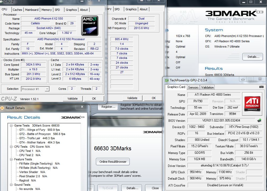Screen dimensions: 267x191
Task: Click the GPU-Z screenshot camera icon
Action: pos(261,87)
